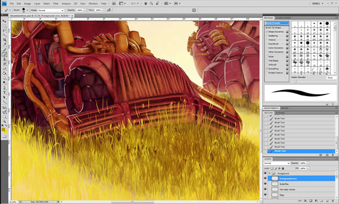Switch to the Actions tab
The image size is (339, 204).
click(280, 113)
